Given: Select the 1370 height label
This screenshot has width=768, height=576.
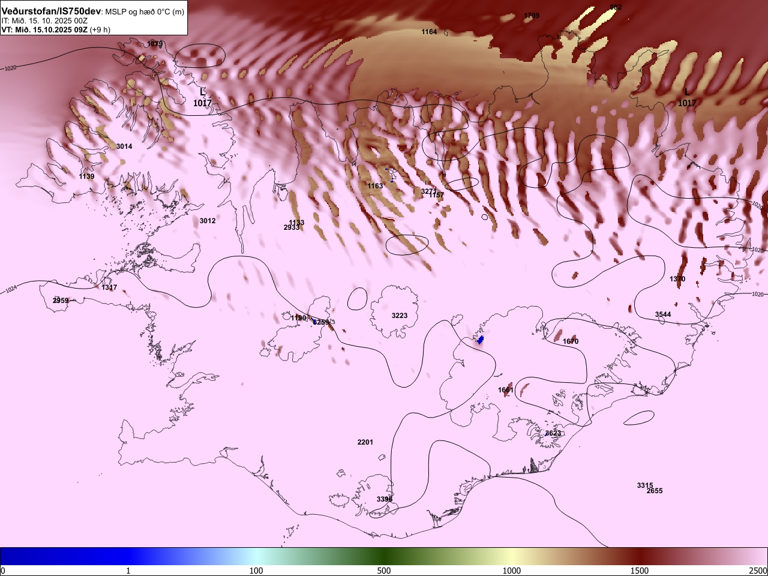Looking at the screenshot, I should click(677, 280).
